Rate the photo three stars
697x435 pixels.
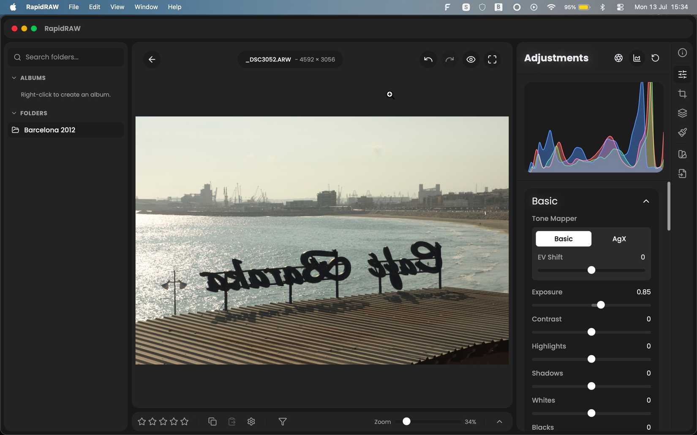(163, 421)
